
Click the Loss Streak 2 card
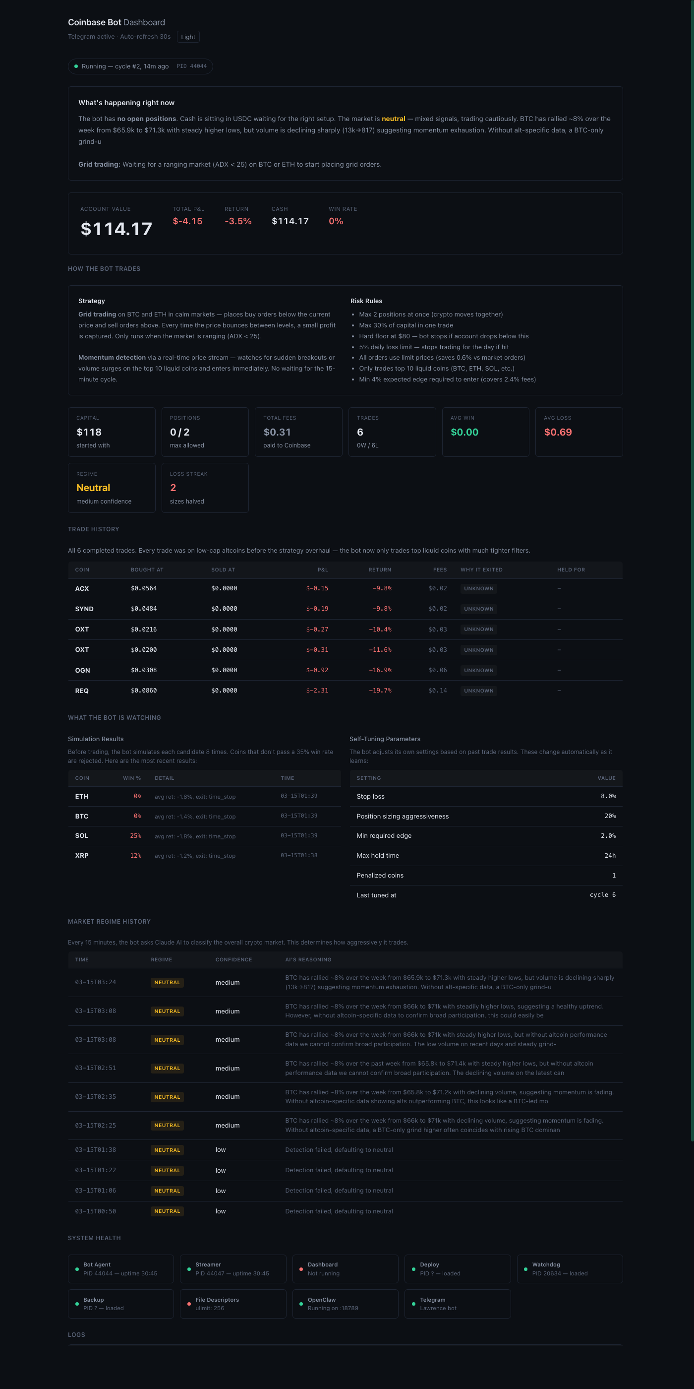point(205,488)
